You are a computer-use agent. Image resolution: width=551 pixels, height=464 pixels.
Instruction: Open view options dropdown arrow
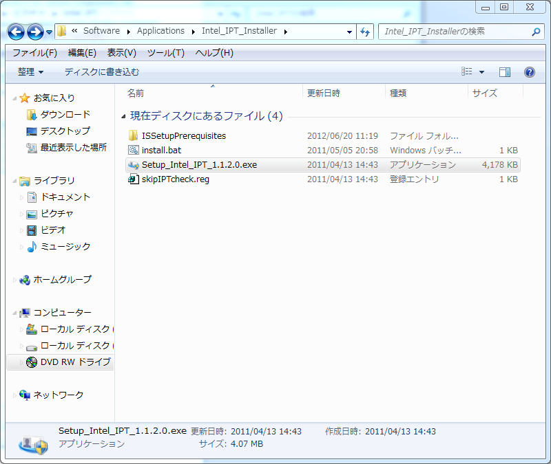click(x=481, y=72)
